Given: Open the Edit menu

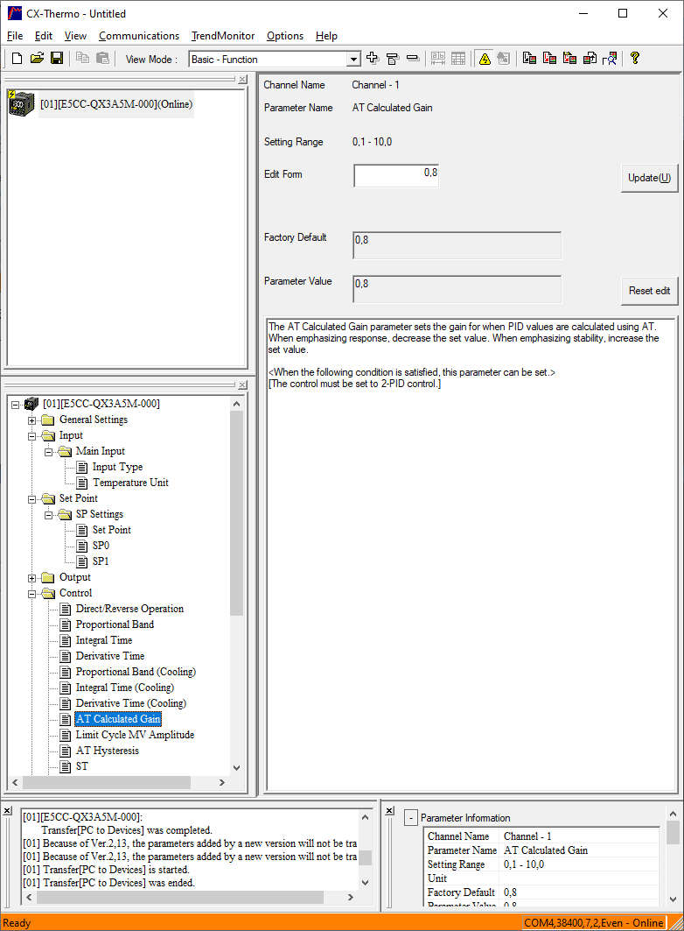Looking at the screenshot, I should pos(43,36).
